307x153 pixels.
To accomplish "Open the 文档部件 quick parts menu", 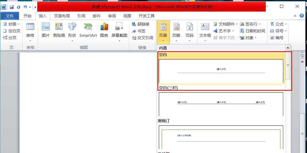I will coord(225,24).
